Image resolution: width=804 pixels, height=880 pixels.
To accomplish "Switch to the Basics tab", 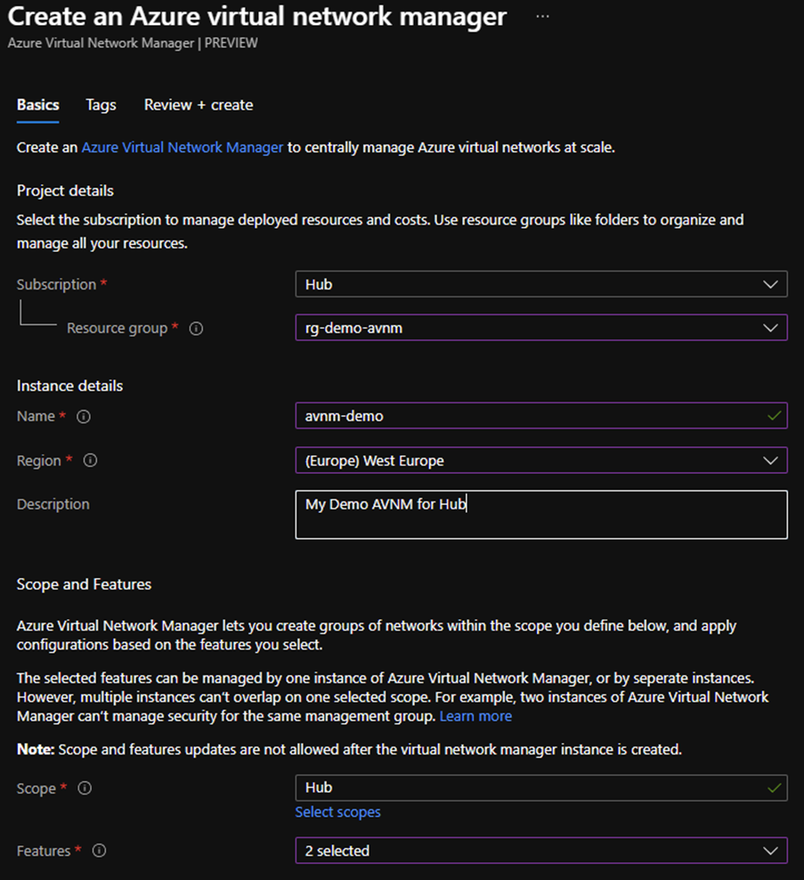I will coord(37,105).
